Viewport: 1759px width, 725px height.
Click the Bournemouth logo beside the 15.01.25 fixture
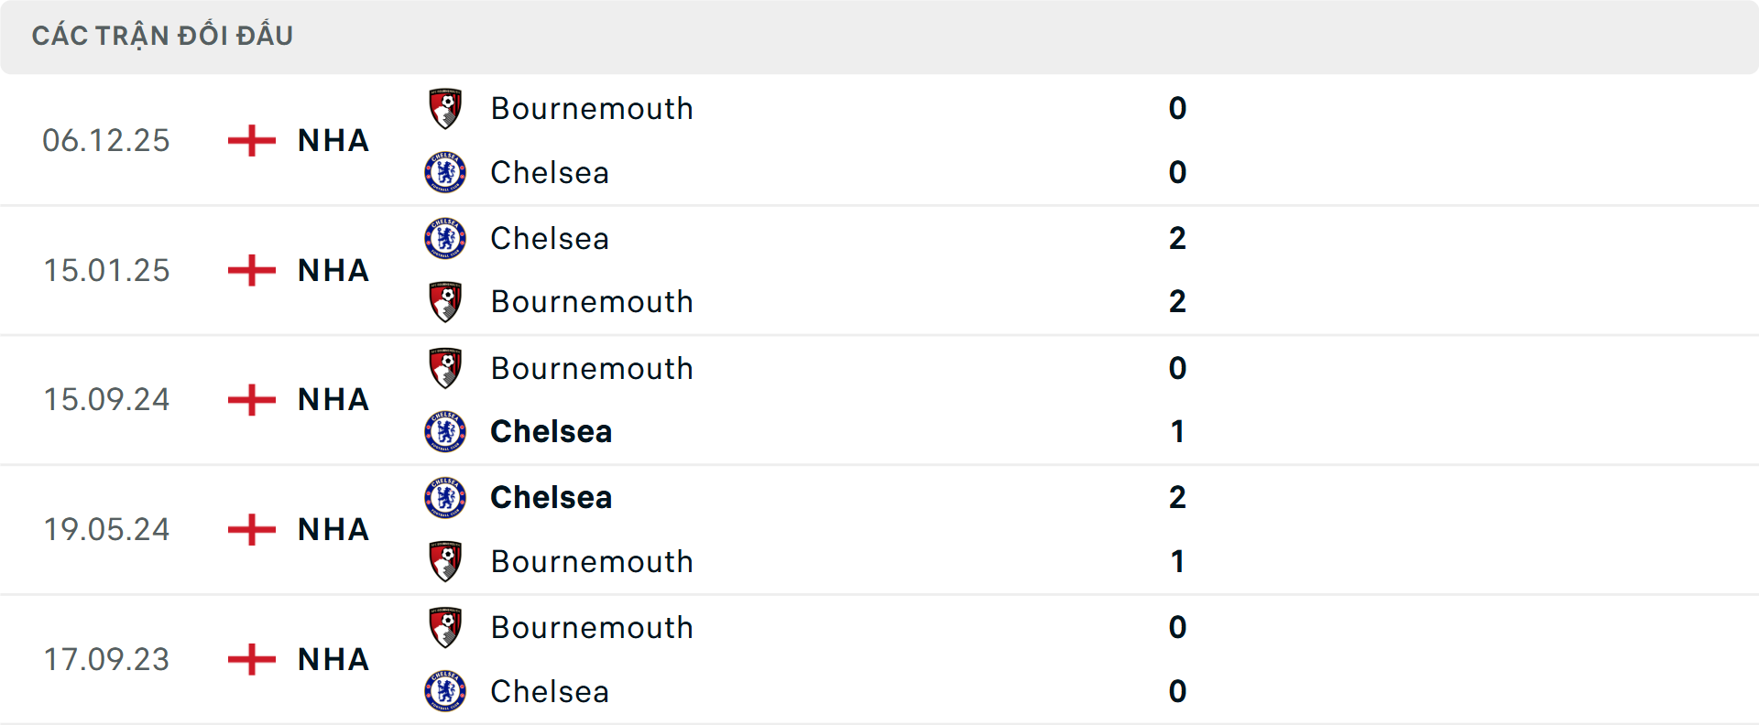[x=445, y=302]
